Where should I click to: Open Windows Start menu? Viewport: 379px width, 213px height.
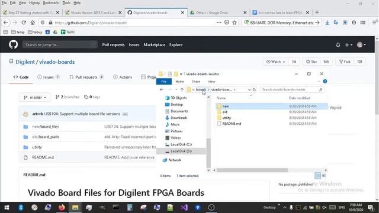(x=7, y=208)
